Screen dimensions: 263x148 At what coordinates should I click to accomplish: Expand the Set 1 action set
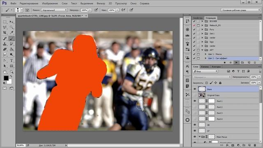[x=203, y=34]
